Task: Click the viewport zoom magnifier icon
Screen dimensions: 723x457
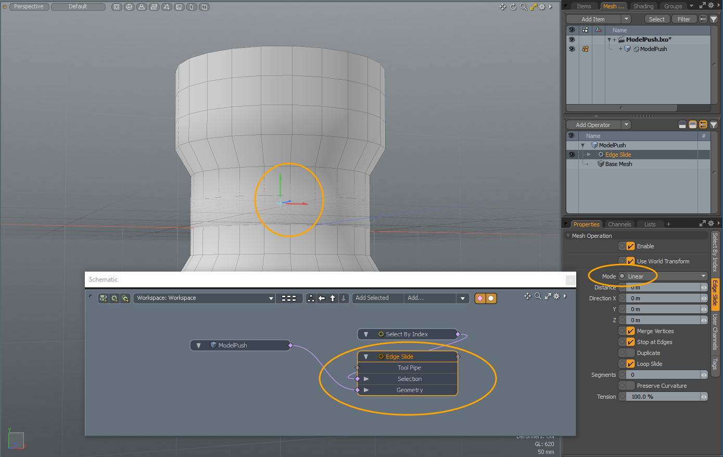Action: (523, 7)
